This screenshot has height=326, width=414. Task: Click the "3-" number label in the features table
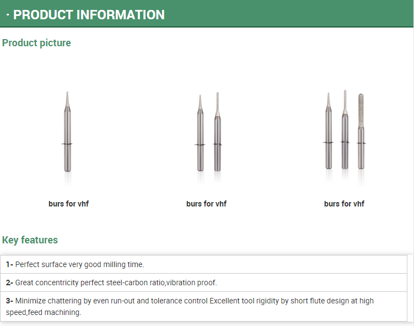coord(9,301)
